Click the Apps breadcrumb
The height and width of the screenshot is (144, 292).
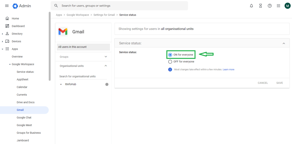pyautogui.click(x=59, y=15)
